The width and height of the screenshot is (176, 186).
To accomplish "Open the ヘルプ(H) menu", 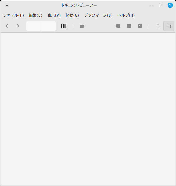I will pyautogui.click(x=126, y=15).
